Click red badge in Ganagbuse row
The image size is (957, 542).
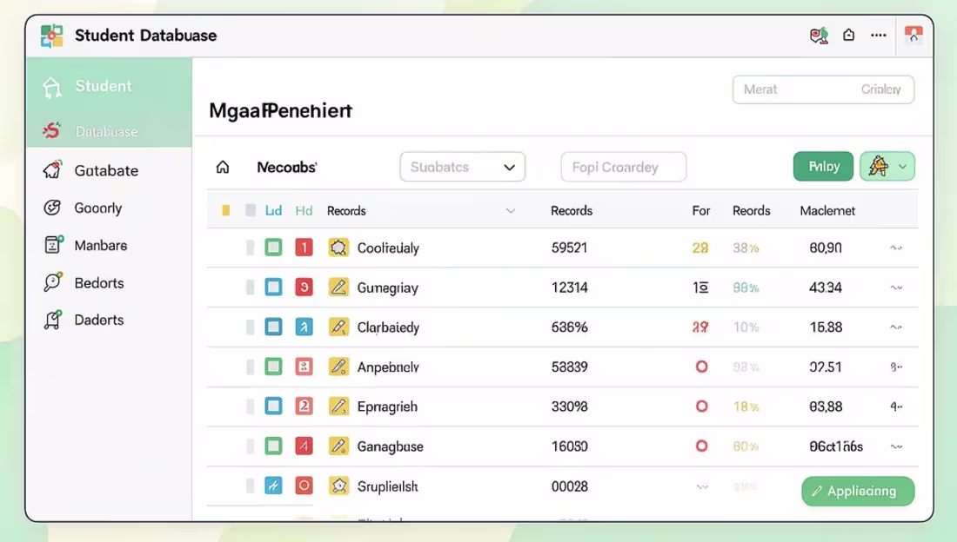(304, 446)
